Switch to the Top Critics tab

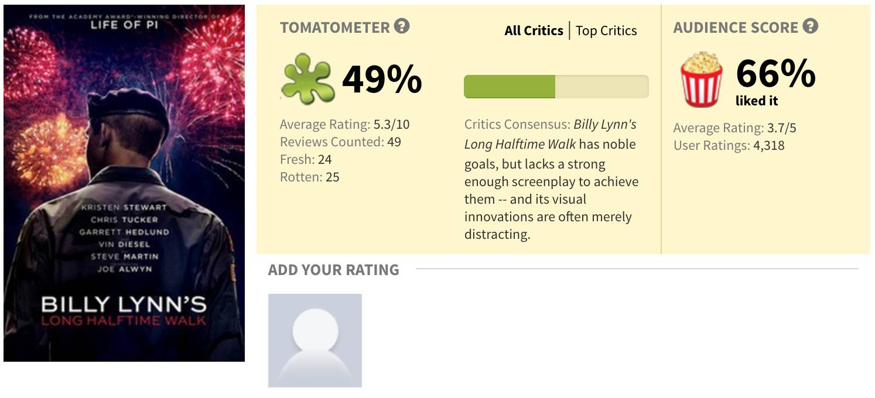tap(606, 30)
